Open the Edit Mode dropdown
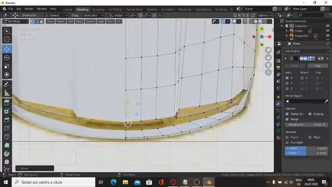Viewport: 332px width, 187px height. [x=16, y=21]
